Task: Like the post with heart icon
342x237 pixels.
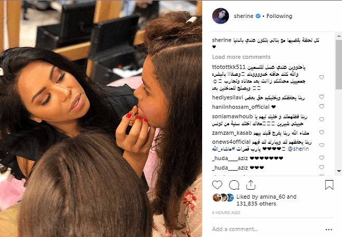Action: [217, 185]
